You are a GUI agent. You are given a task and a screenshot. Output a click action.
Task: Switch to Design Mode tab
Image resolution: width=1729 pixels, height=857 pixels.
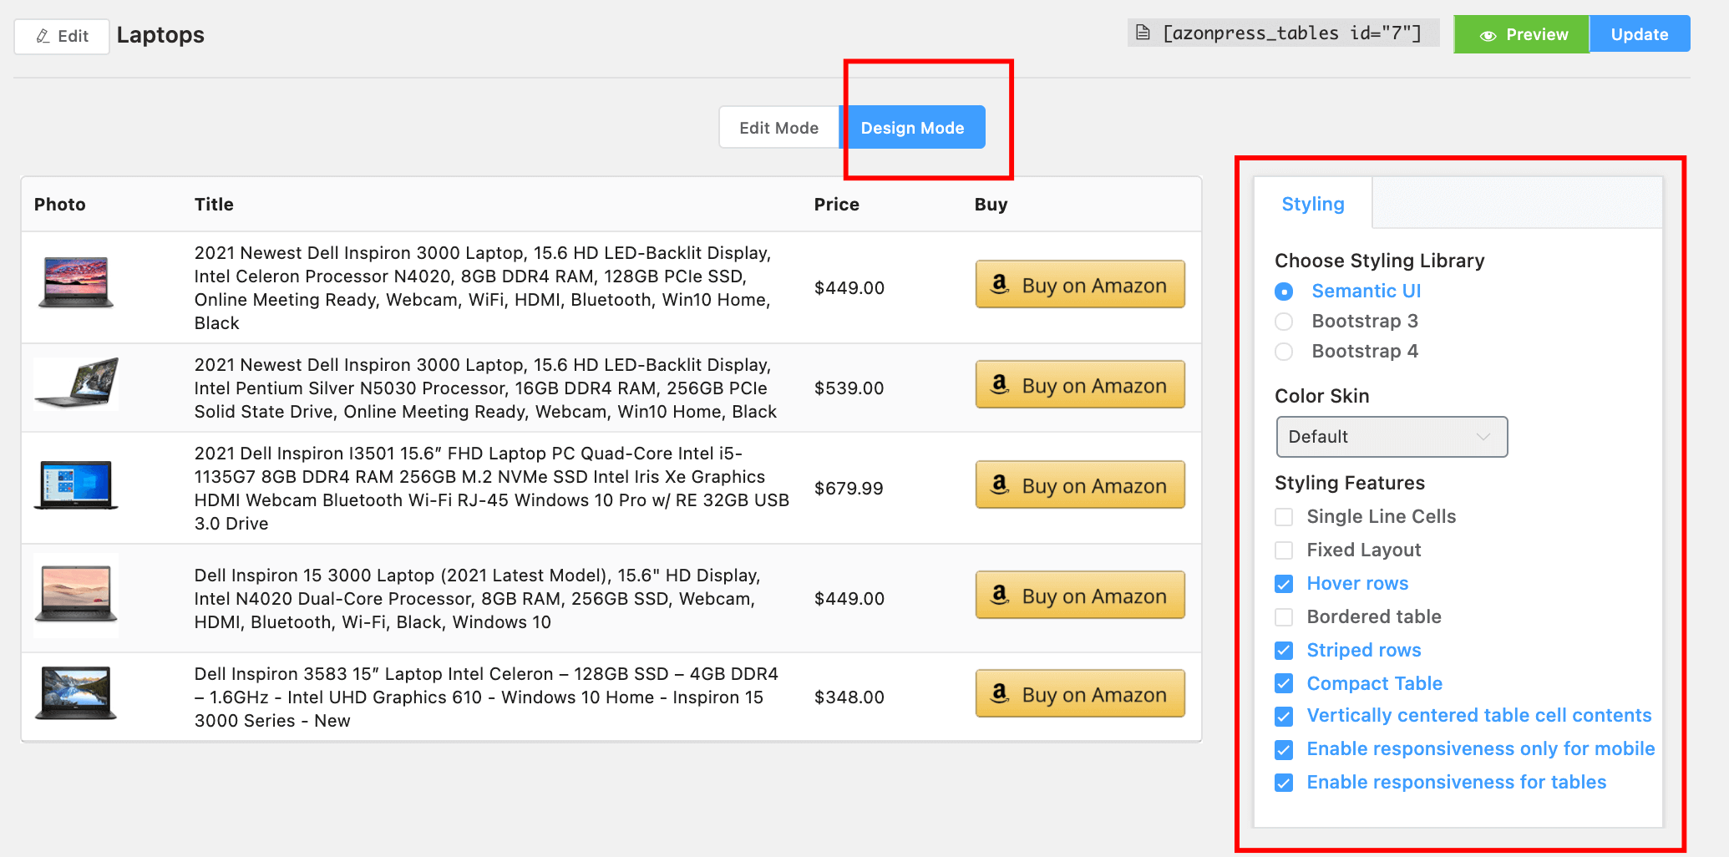tap(912, 128)
